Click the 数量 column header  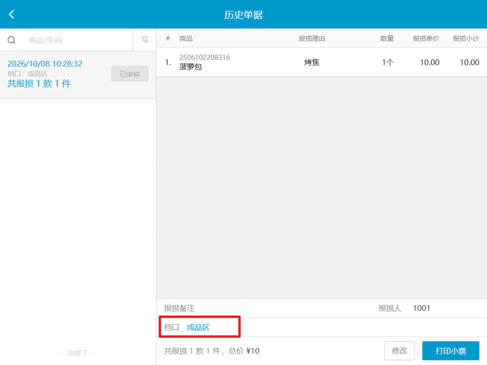387,38
